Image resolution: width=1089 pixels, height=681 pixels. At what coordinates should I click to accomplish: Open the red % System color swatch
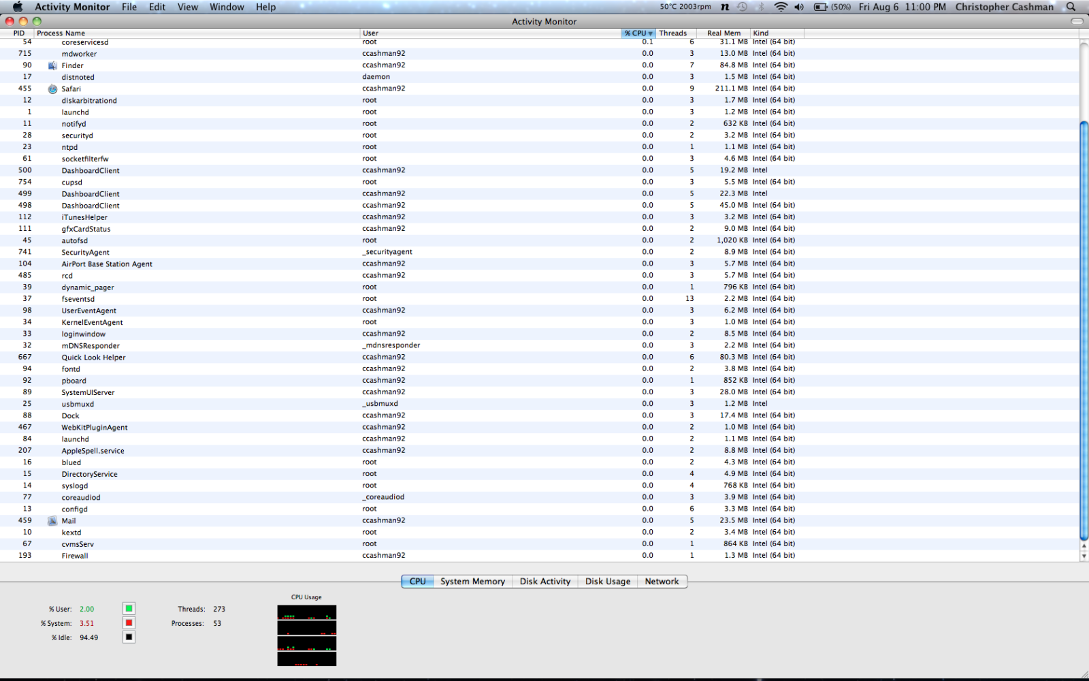(x=129, y=623)
